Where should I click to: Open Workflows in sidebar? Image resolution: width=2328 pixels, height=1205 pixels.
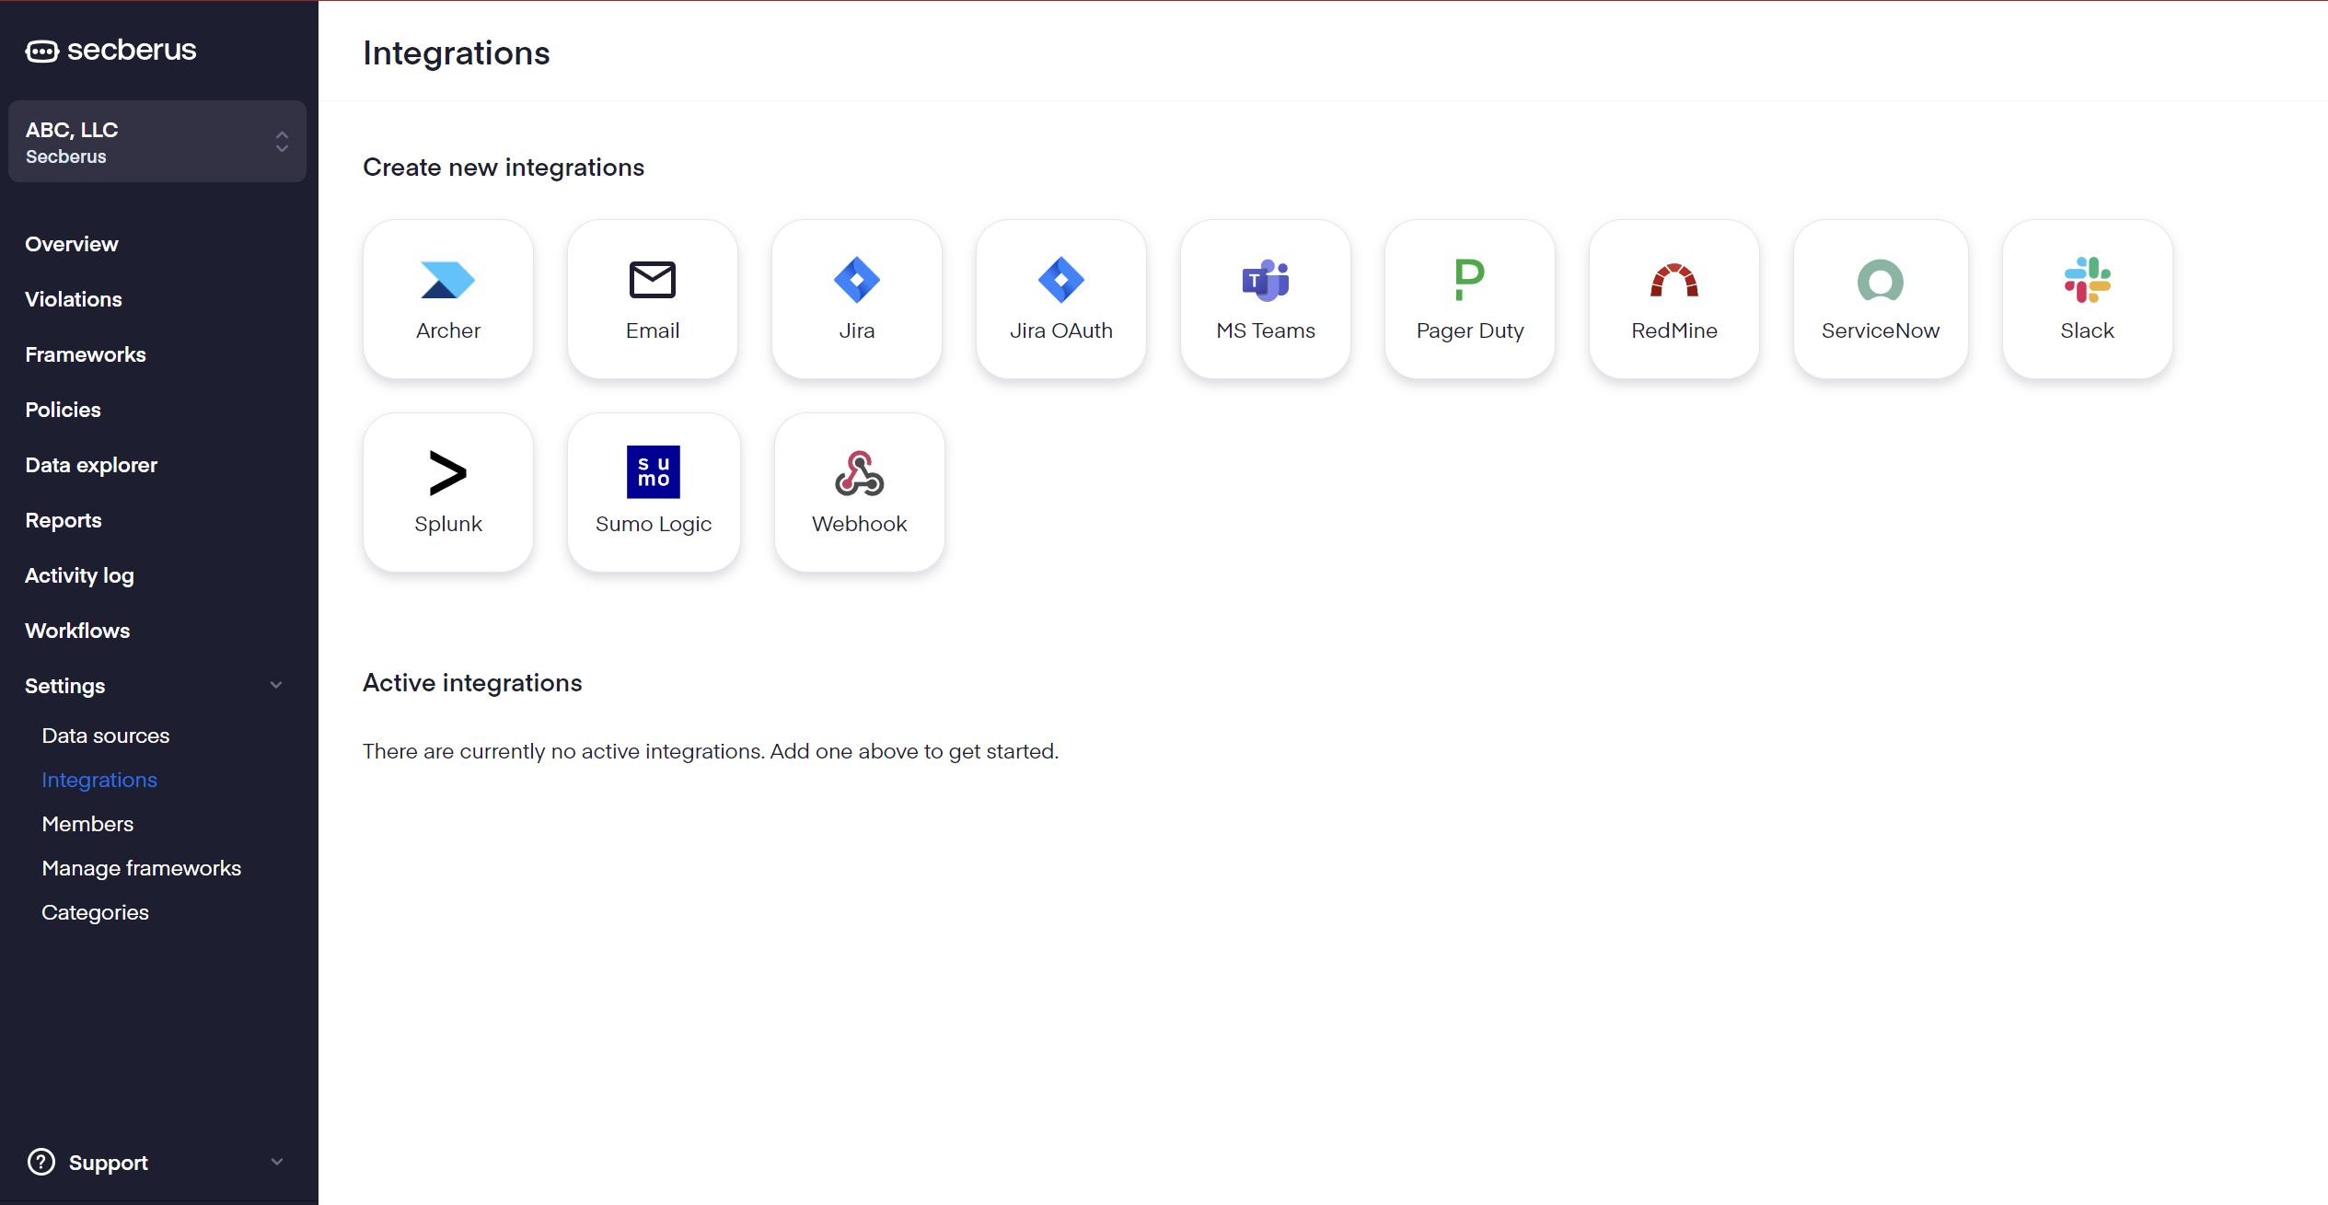77,631
